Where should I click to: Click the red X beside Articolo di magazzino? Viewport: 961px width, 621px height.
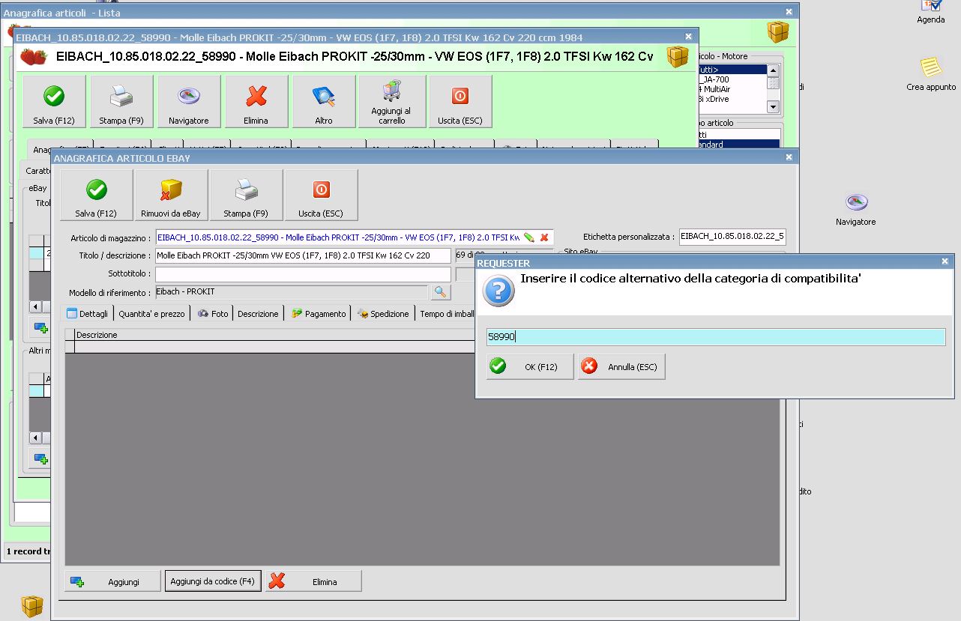(x=544, y=237)
